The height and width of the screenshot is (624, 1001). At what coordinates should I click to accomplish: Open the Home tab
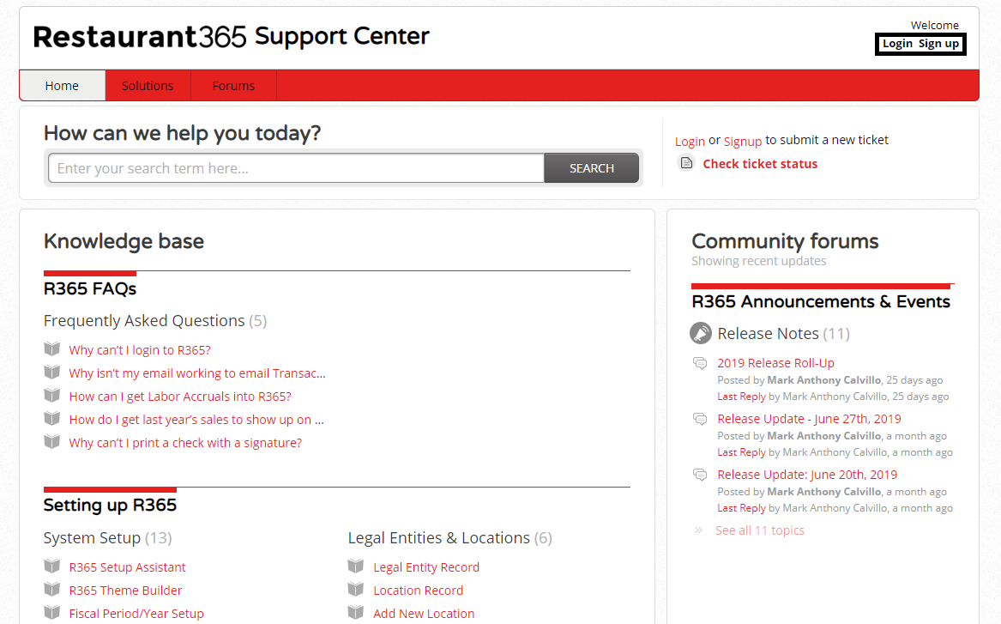click(62, 86)
